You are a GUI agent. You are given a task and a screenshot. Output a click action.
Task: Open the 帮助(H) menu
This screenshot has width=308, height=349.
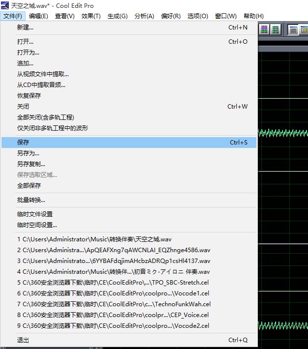coord(253,16)
